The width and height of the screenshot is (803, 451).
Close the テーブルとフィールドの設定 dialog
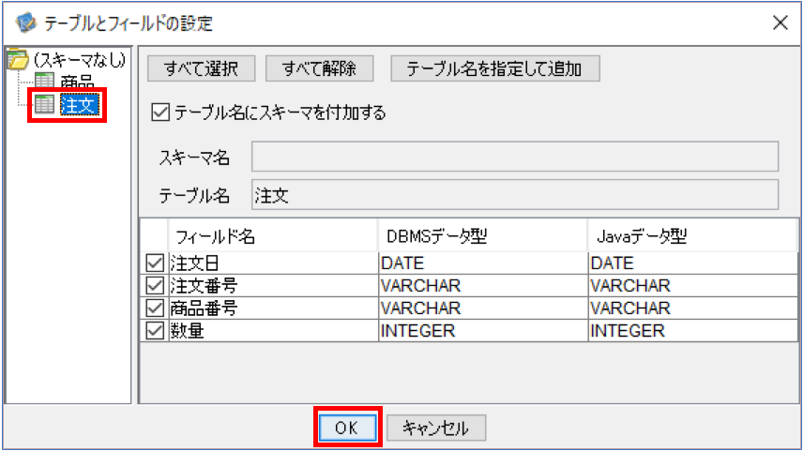click(780, 23)
